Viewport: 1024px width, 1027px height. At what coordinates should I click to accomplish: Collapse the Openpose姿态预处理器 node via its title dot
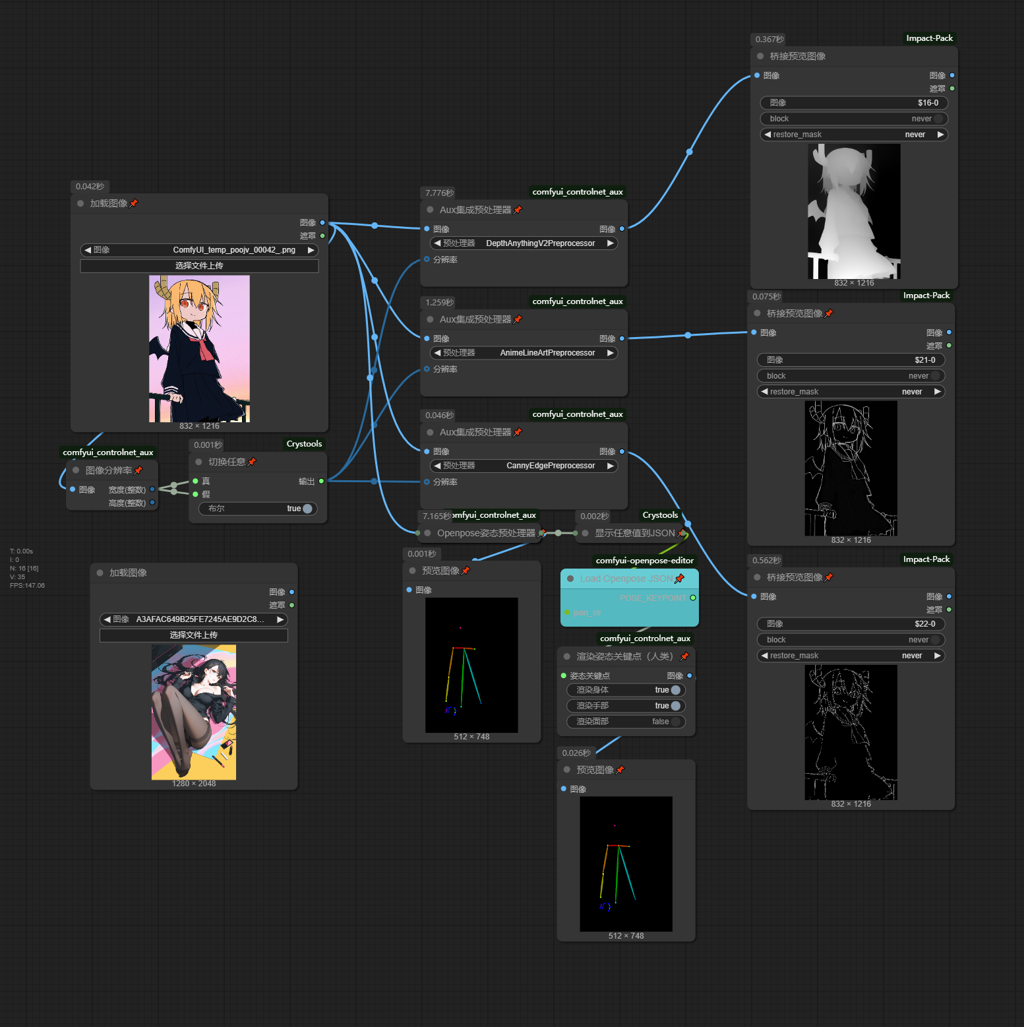427,533
